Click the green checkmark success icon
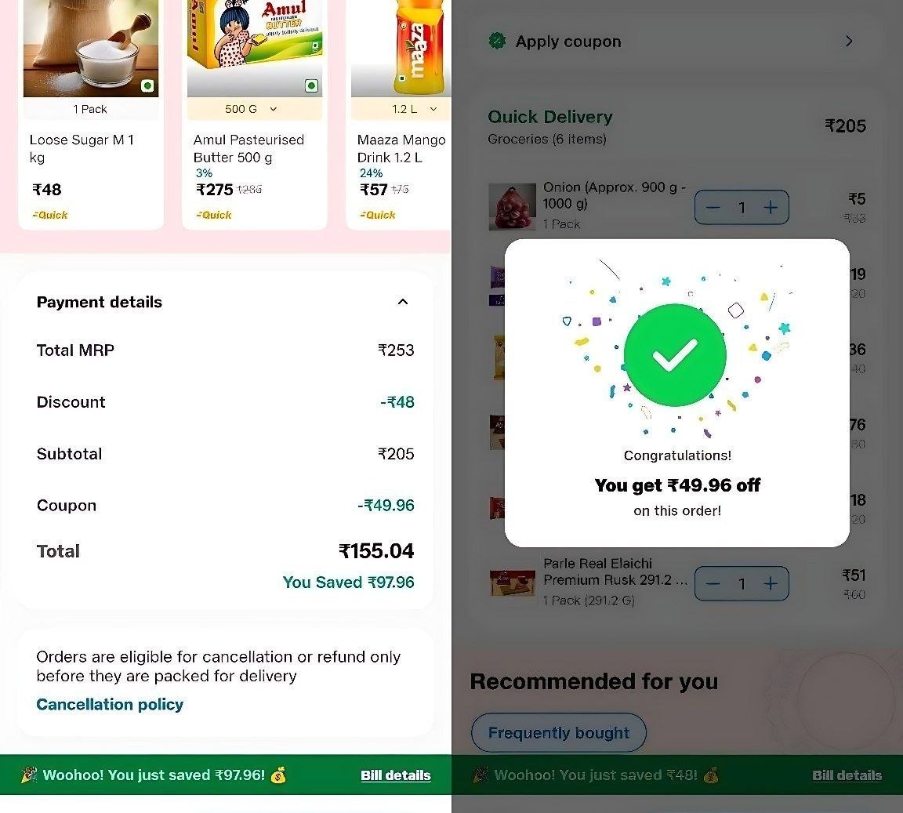 (675, 355)
